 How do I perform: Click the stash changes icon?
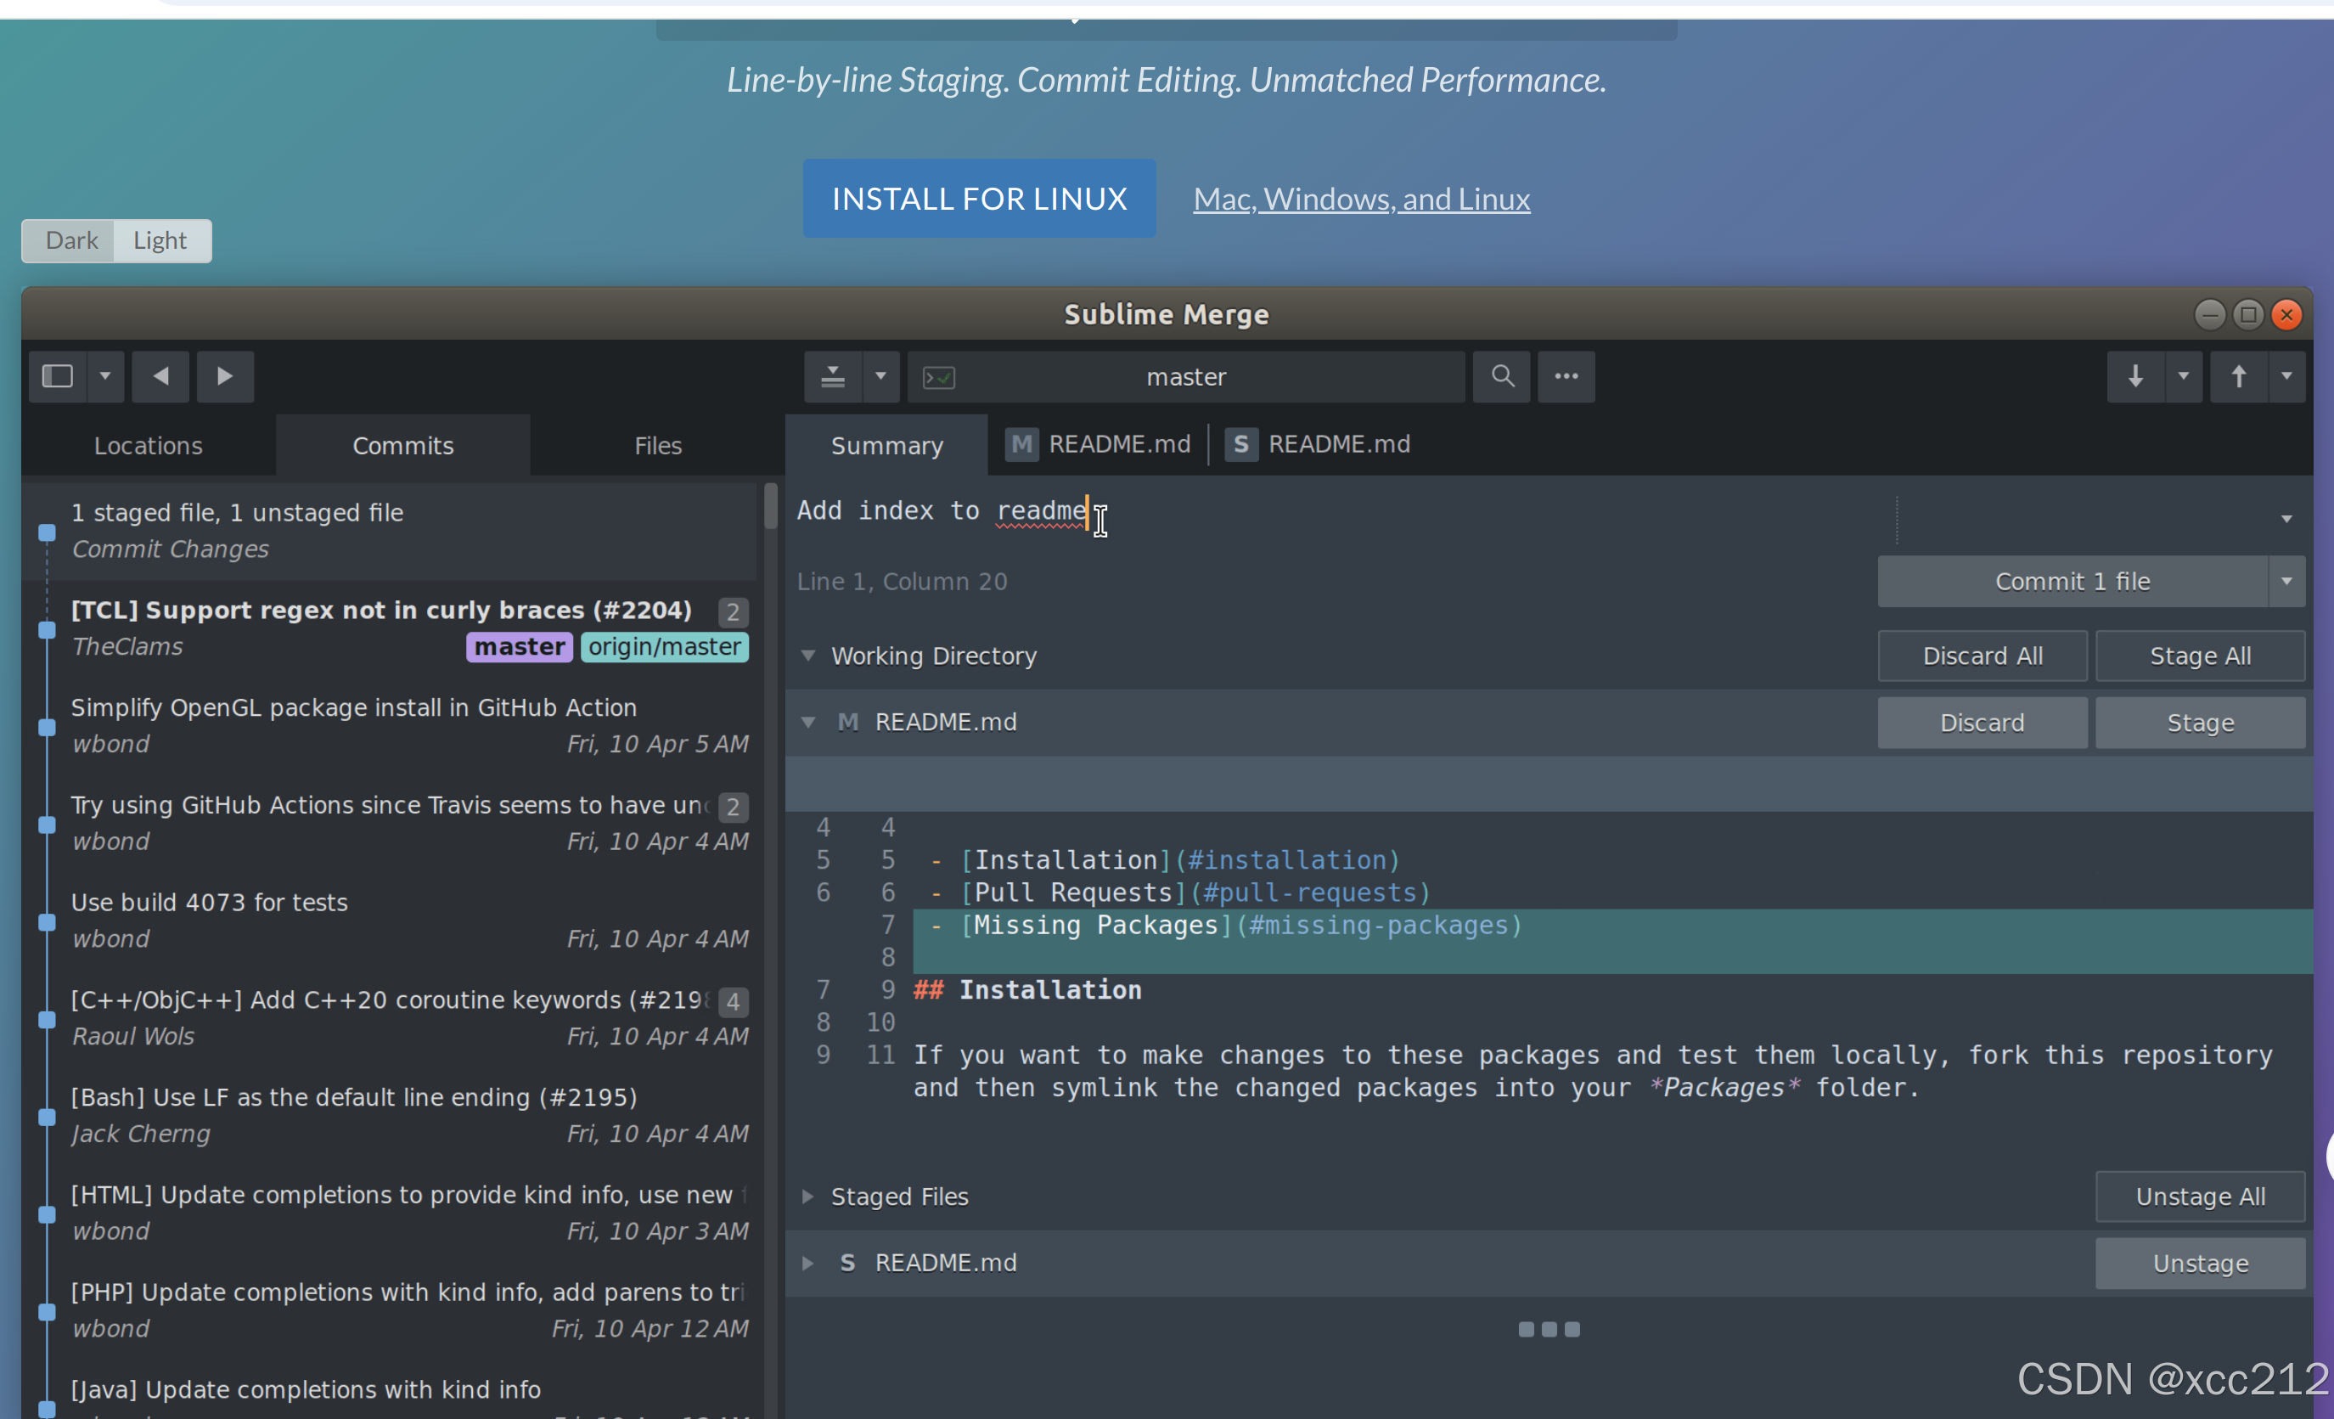pos(833,376)
